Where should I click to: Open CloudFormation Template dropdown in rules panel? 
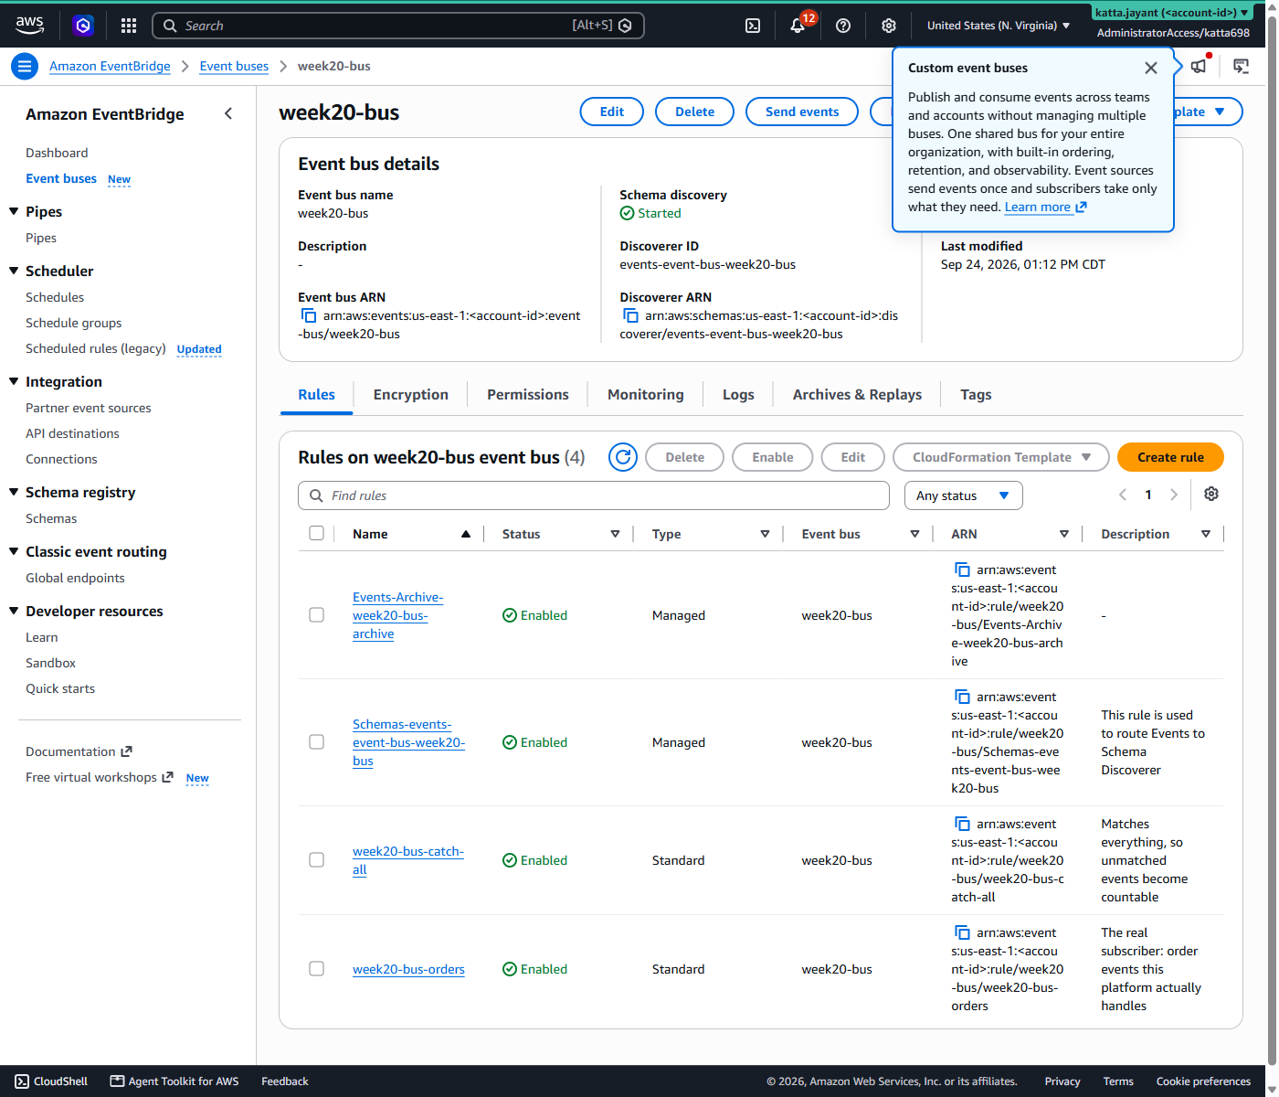pyautogui.click(x=1000, y=457)
